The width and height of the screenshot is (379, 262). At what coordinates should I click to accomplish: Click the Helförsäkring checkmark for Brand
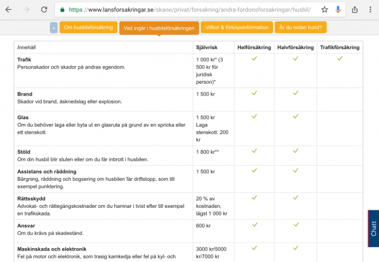[x=255, y=93]
